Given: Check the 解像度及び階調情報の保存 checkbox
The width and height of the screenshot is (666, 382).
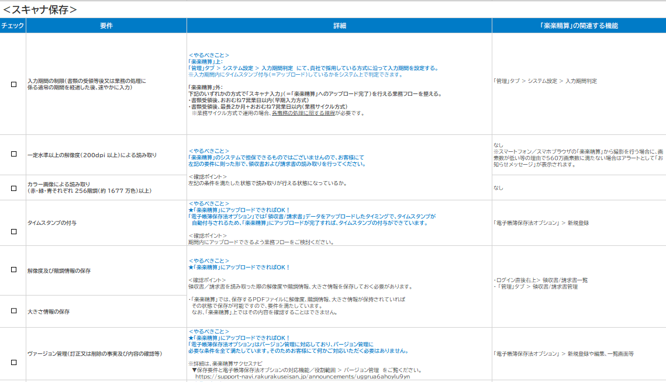Looking at the screenshot, I should click(13, 270).
